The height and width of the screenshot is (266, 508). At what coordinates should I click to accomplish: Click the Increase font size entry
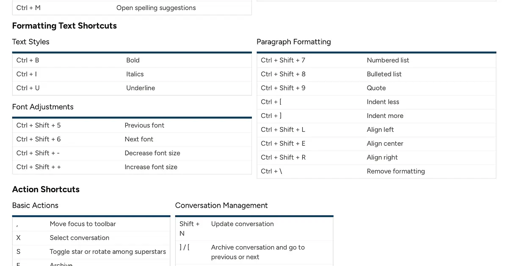151,167
